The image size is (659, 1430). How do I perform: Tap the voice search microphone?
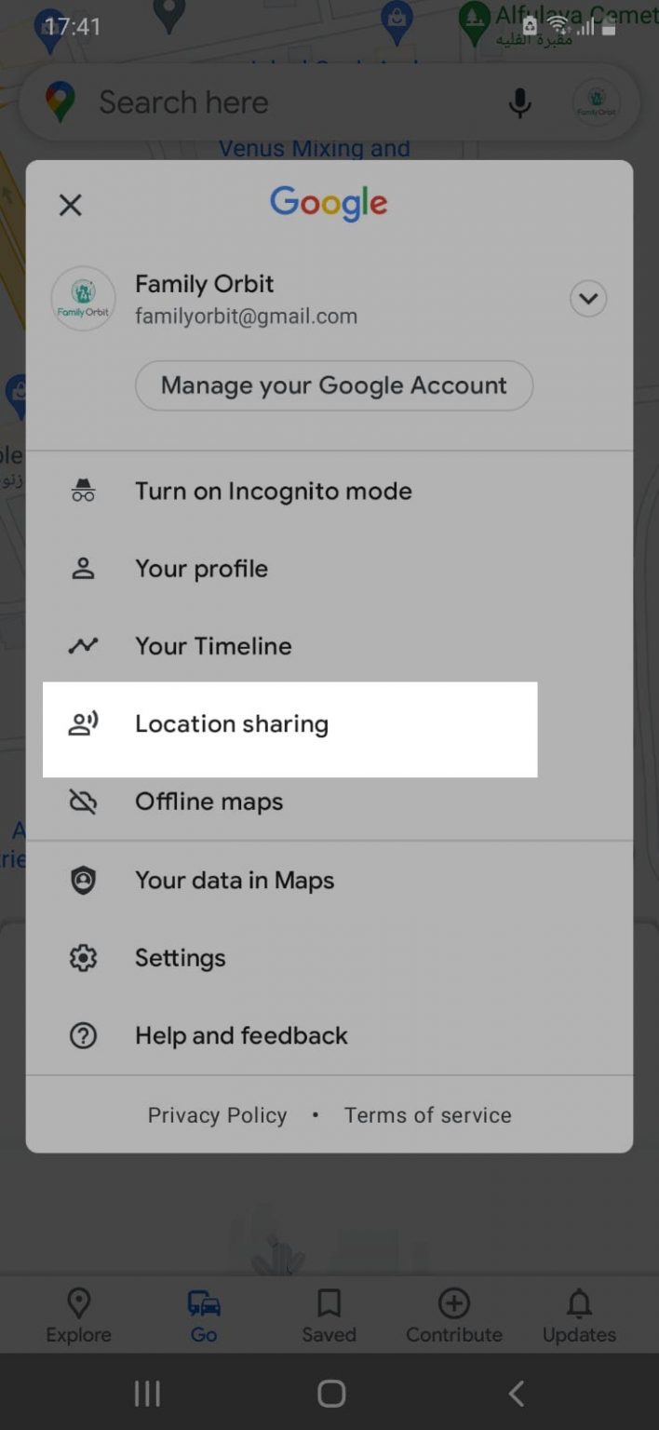pyautogui.click(x=520, y=102)
